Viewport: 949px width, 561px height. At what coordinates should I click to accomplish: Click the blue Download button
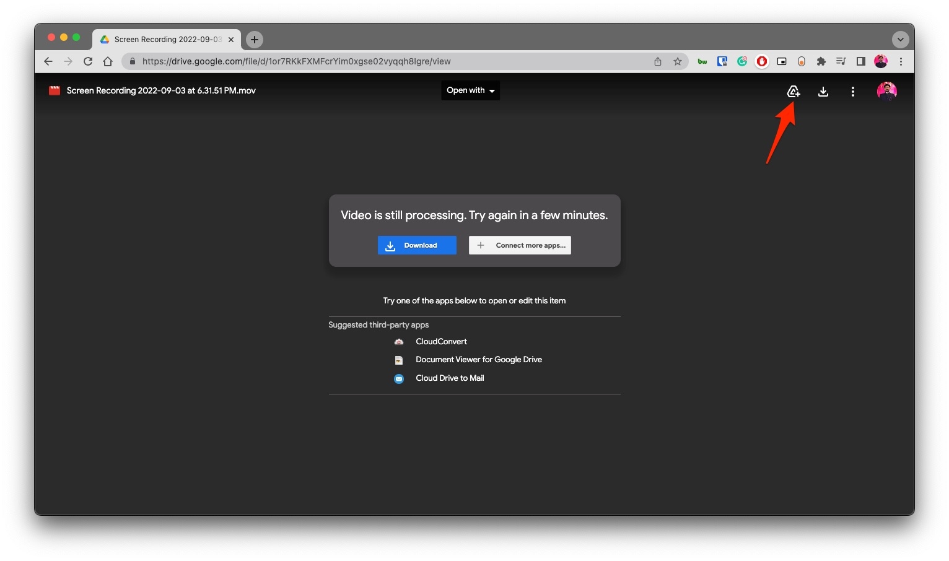tap(416, 245)
